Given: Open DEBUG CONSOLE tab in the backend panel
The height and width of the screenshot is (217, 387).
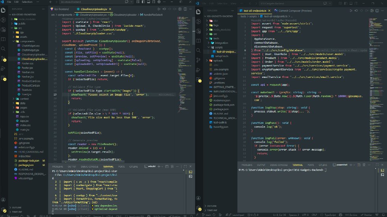Looking at the screenshot, I should [279, 165].
